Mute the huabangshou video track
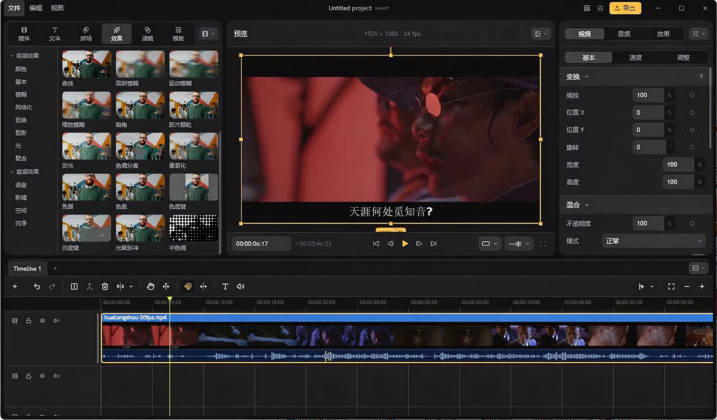The height and width of the screenshot is (420, 717). (x=56, y=321)
